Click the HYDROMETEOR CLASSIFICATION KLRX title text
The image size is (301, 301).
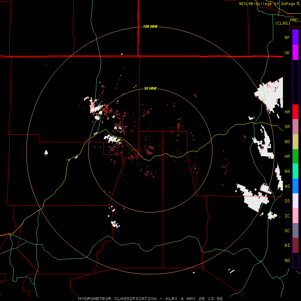coord(150,299)
